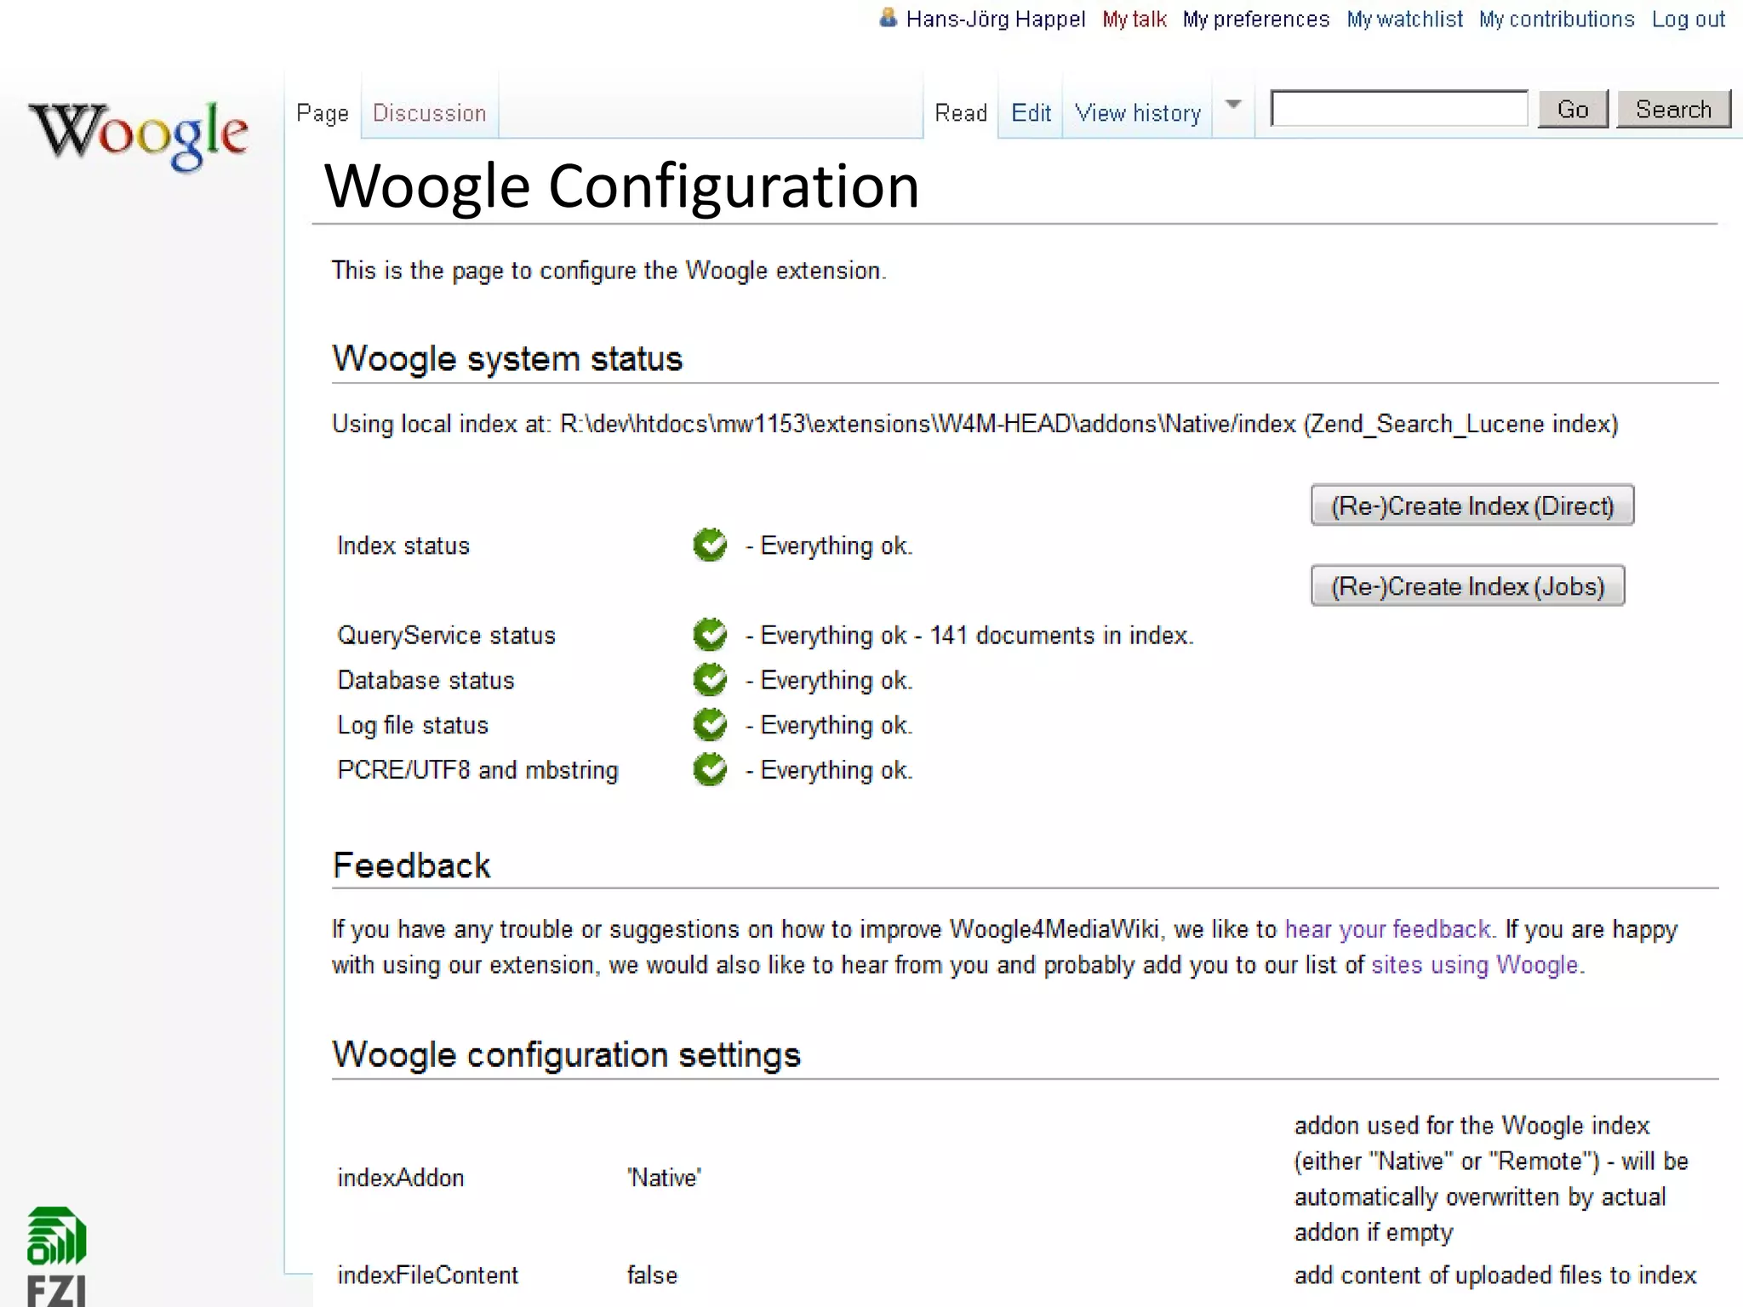This screenshot has width=1743, height=1307.
Task: Switch to the Page tab
Action: (323, 113)
